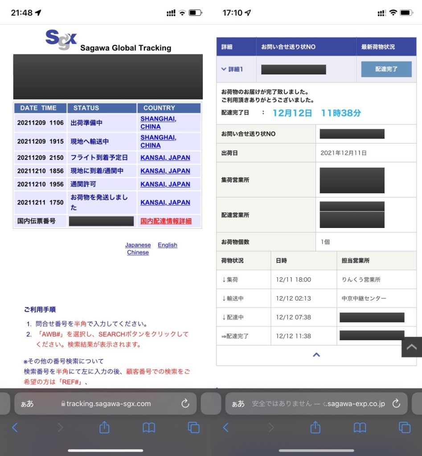Tap reload icon in right Safari address bar
This screenshot has width=422, height=456.
[x=396, y=403]
